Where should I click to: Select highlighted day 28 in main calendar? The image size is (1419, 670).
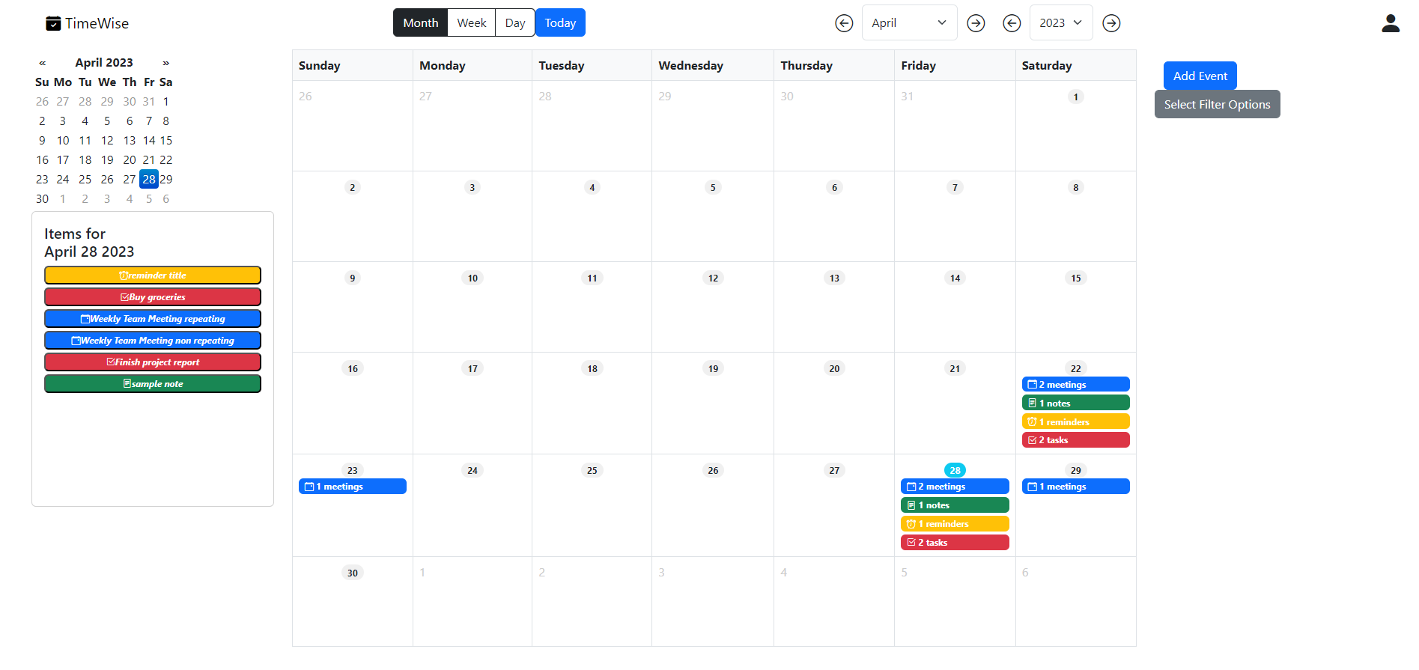[955, 470]
